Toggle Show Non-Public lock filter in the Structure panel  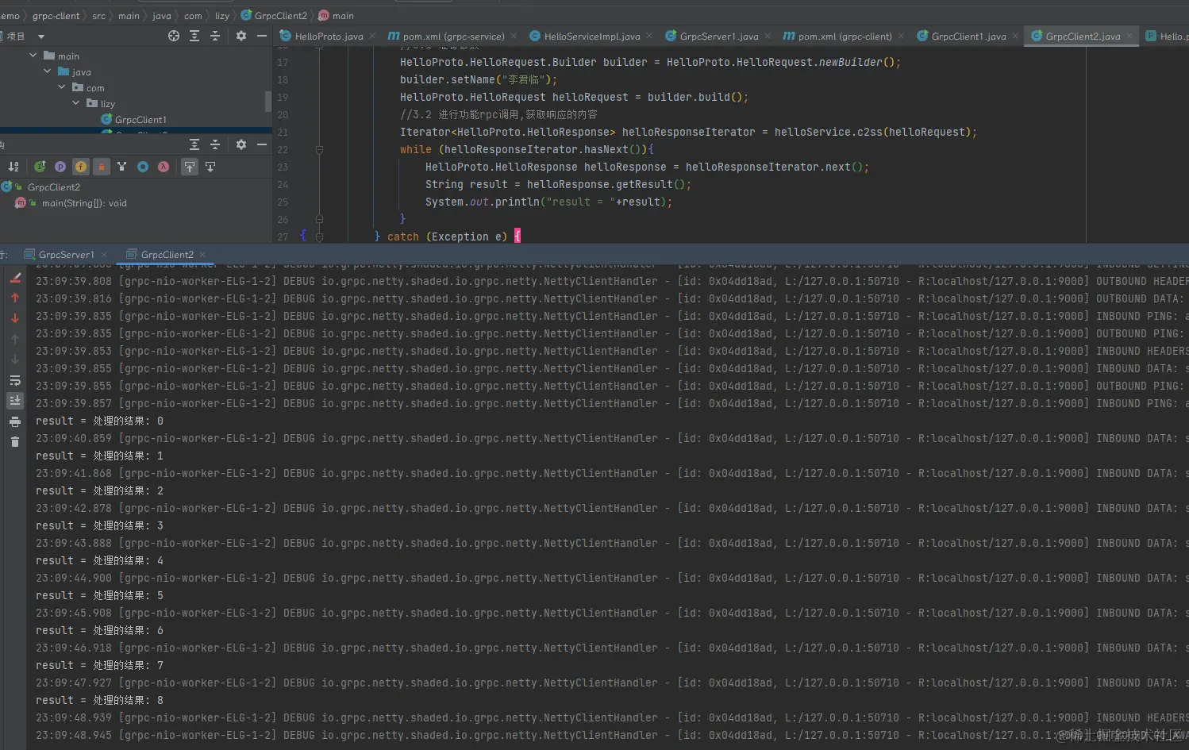point(102,167)
